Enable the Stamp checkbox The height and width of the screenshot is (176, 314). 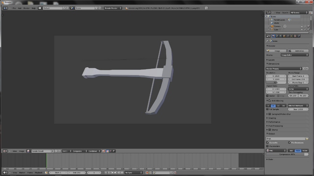click(270, 130)
